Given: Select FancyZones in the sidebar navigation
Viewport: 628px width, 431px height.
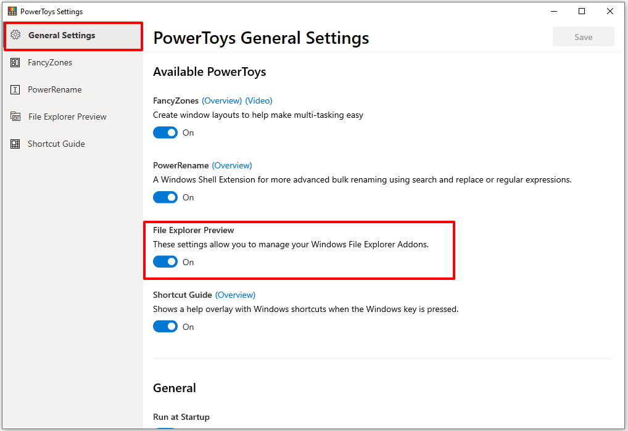Looking at the screenshot, I should [49, 62].
